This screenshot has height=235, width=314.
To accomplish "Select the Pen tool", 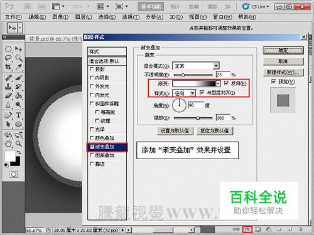I will point(8,115).
